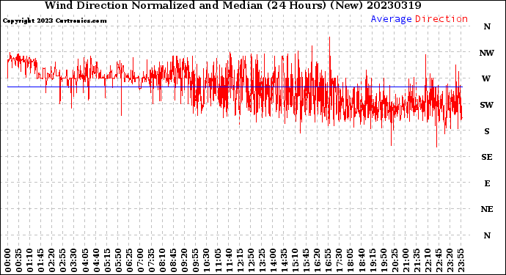Viewport: 506px width, 275px height.
Task: Click the 'SE' axis label
Action: tap(487, 157)
